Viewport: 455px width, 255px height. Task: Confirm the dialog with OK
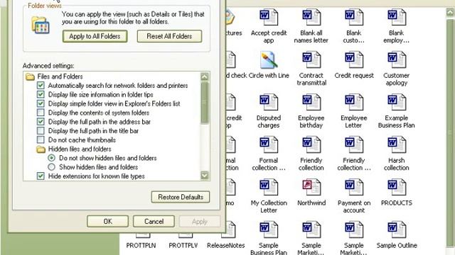[x=107, y=222]
